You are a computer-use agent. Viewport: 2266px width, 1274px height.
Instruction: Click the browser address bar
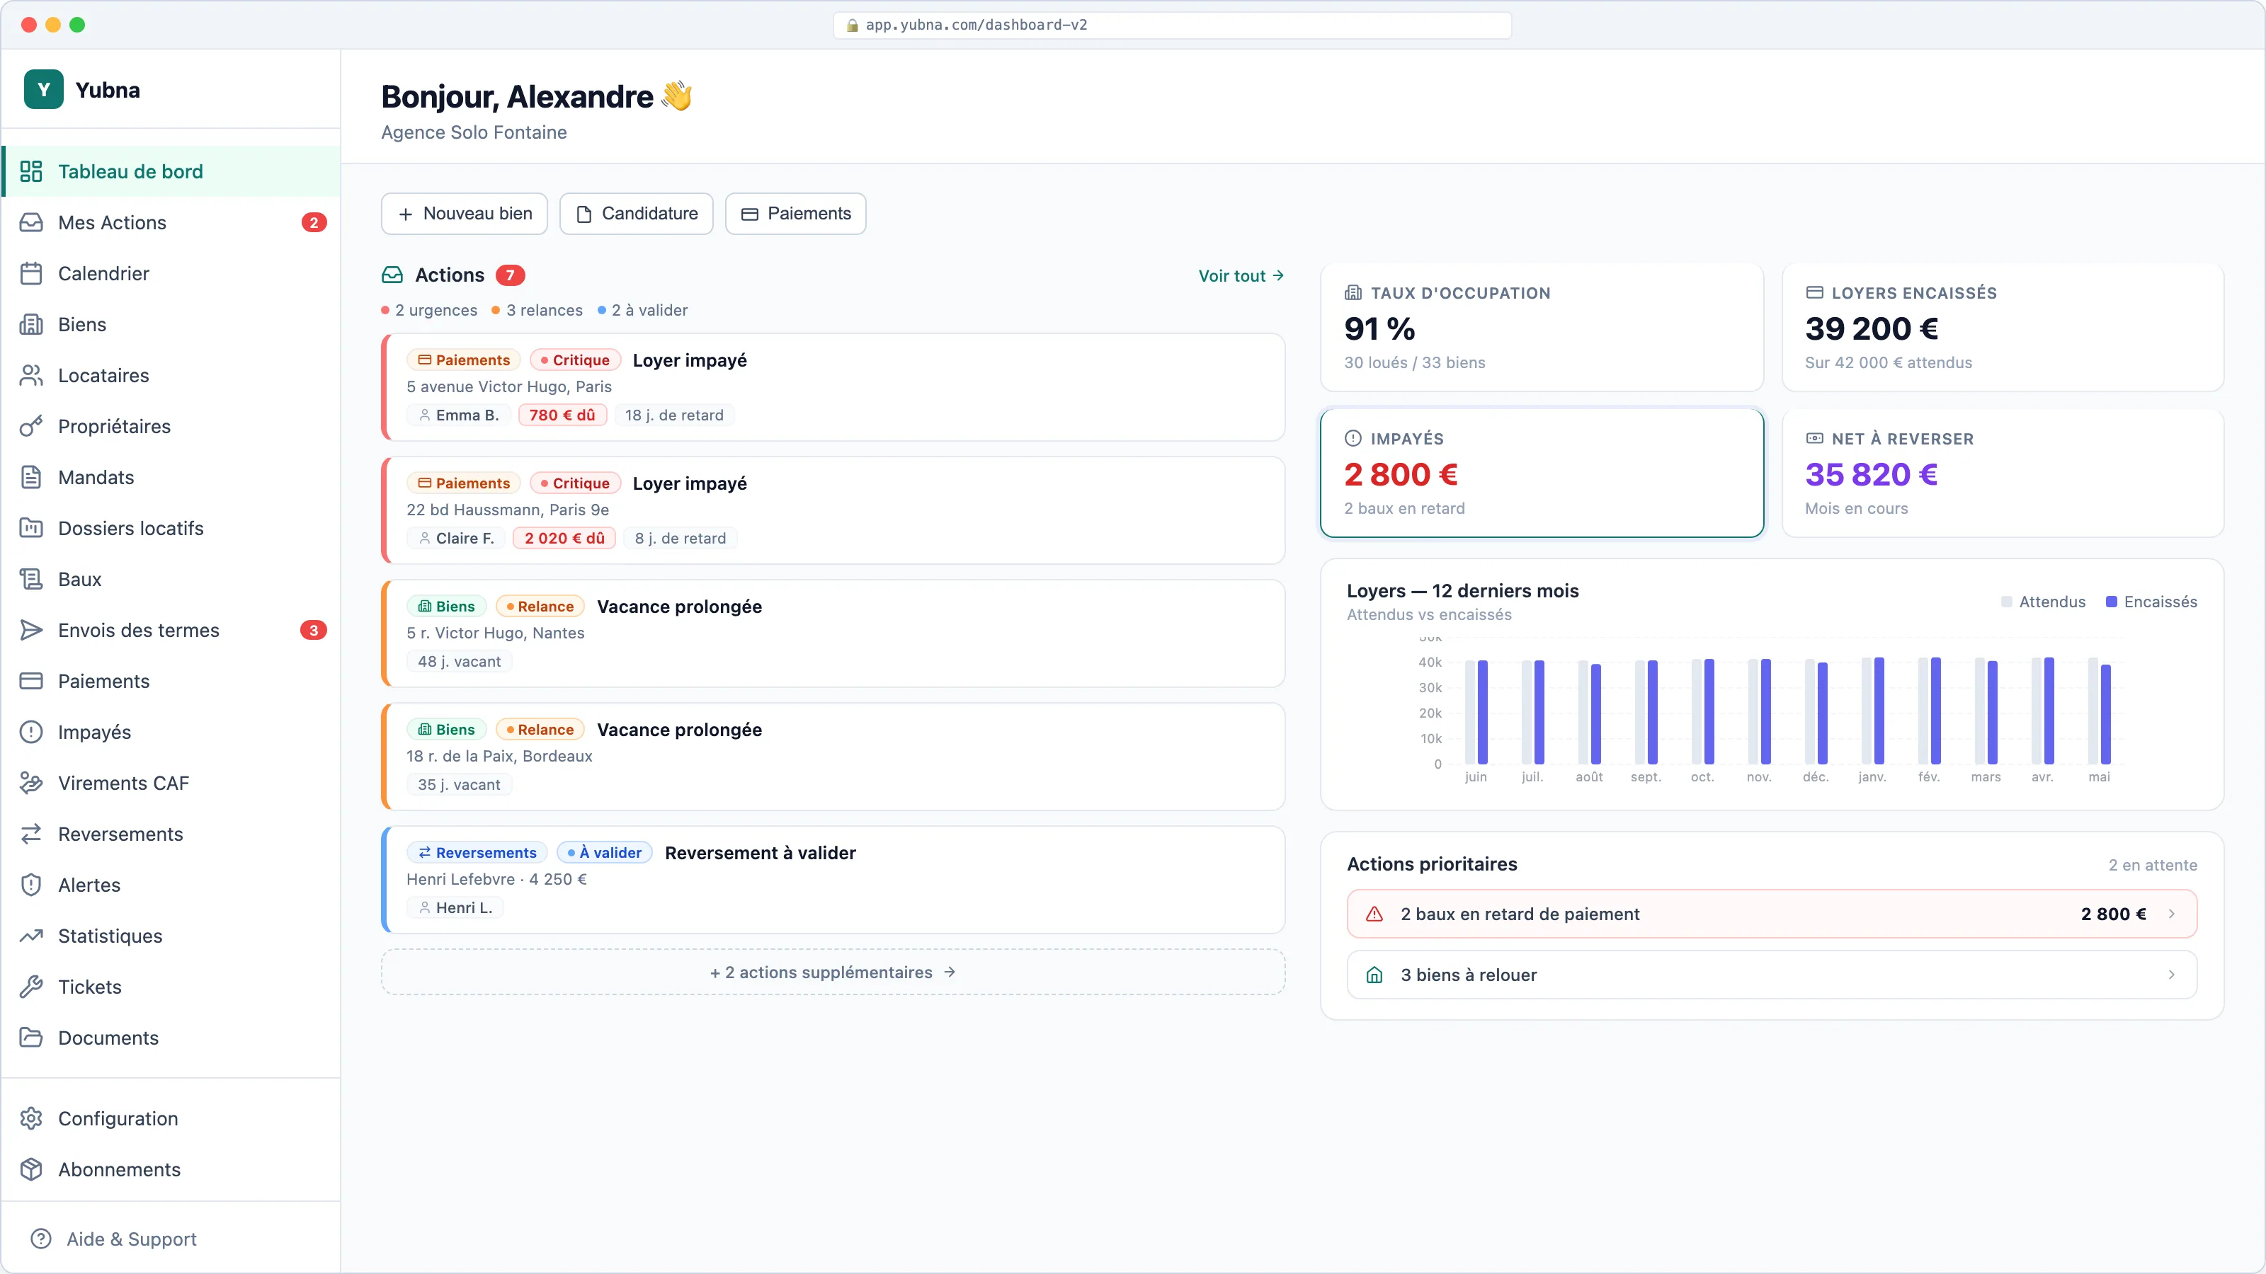tap(1172, 25)
